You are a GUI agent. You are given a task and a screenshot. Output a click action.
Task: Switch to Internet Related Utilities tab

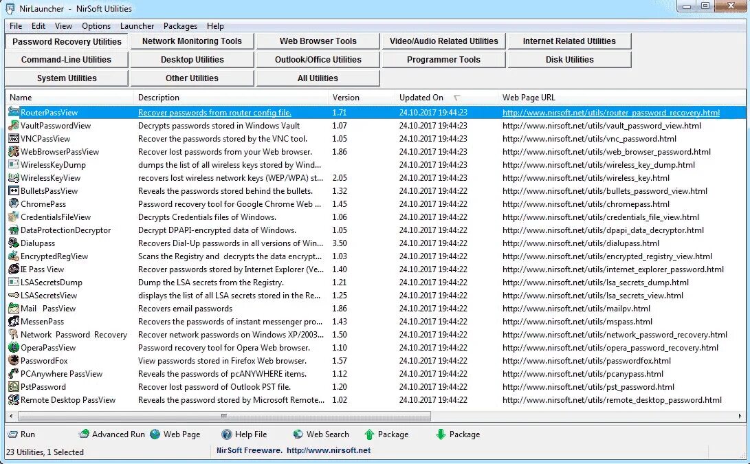pos(569,41)
